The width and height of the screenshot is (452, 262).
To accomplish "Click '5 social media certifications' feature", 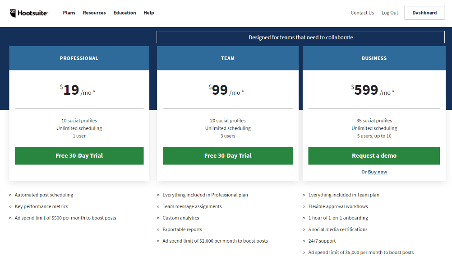I will click(338, 229).
